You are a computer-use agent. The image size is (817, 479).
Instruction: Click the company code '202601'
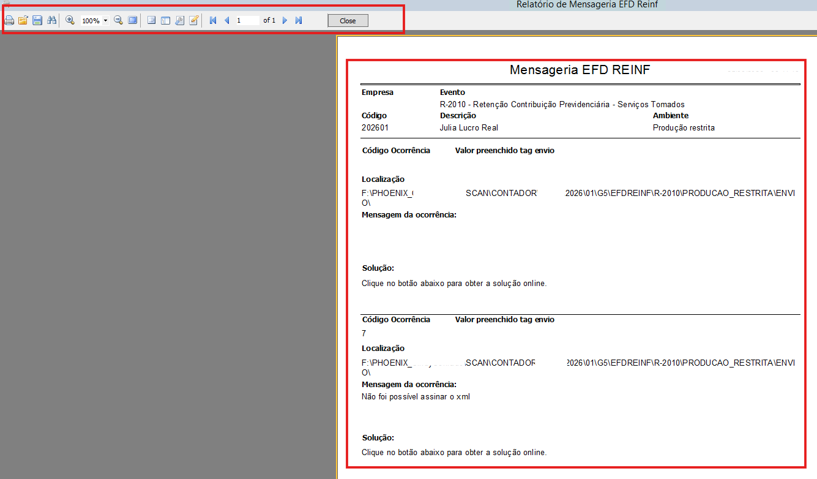(x=375, y=128)
